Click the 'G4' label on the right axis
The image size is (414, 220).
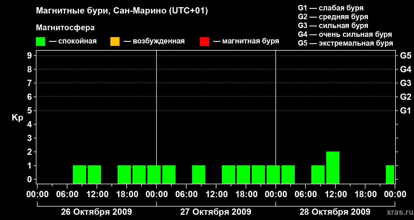coord(406,69)
